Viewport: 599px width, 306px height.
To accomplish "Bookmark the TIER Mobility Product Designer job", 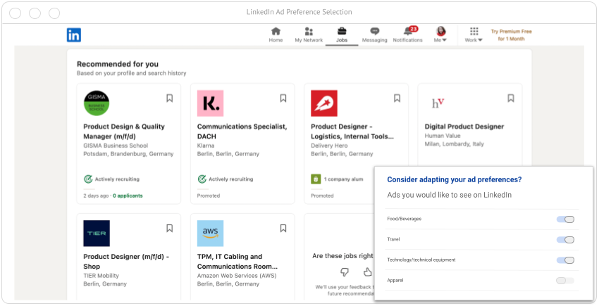I will 170,228.
